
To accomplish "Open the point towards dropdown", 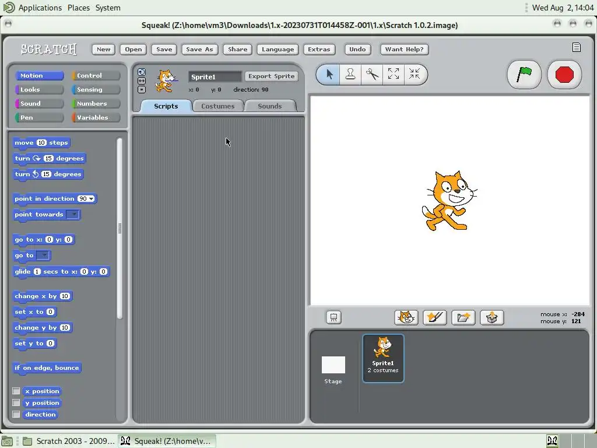I will click(x=73, y=215).
